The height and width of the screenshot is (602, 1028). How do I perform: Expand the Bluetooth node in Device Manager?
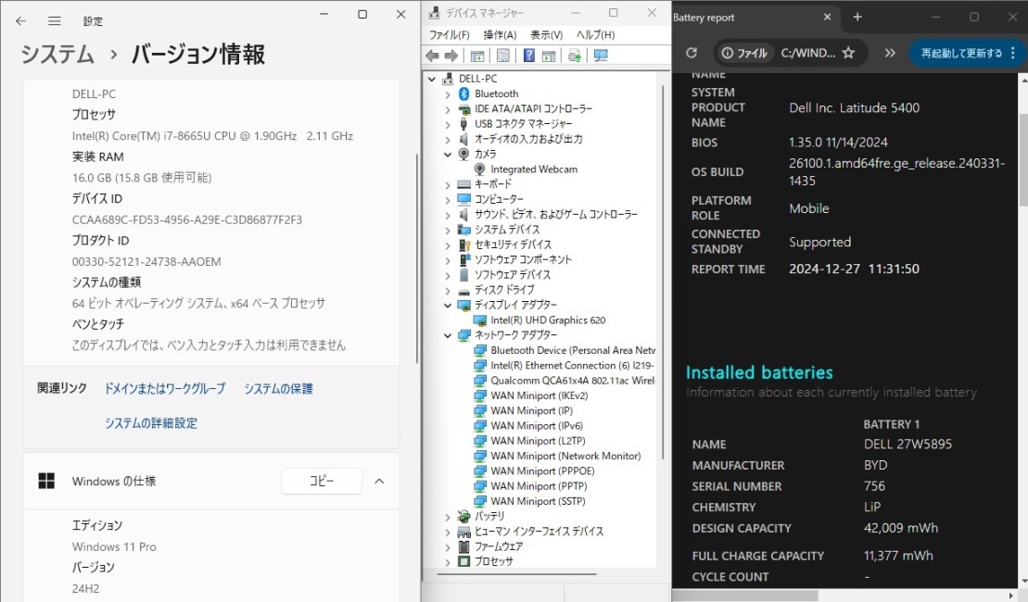coord(447,93)
